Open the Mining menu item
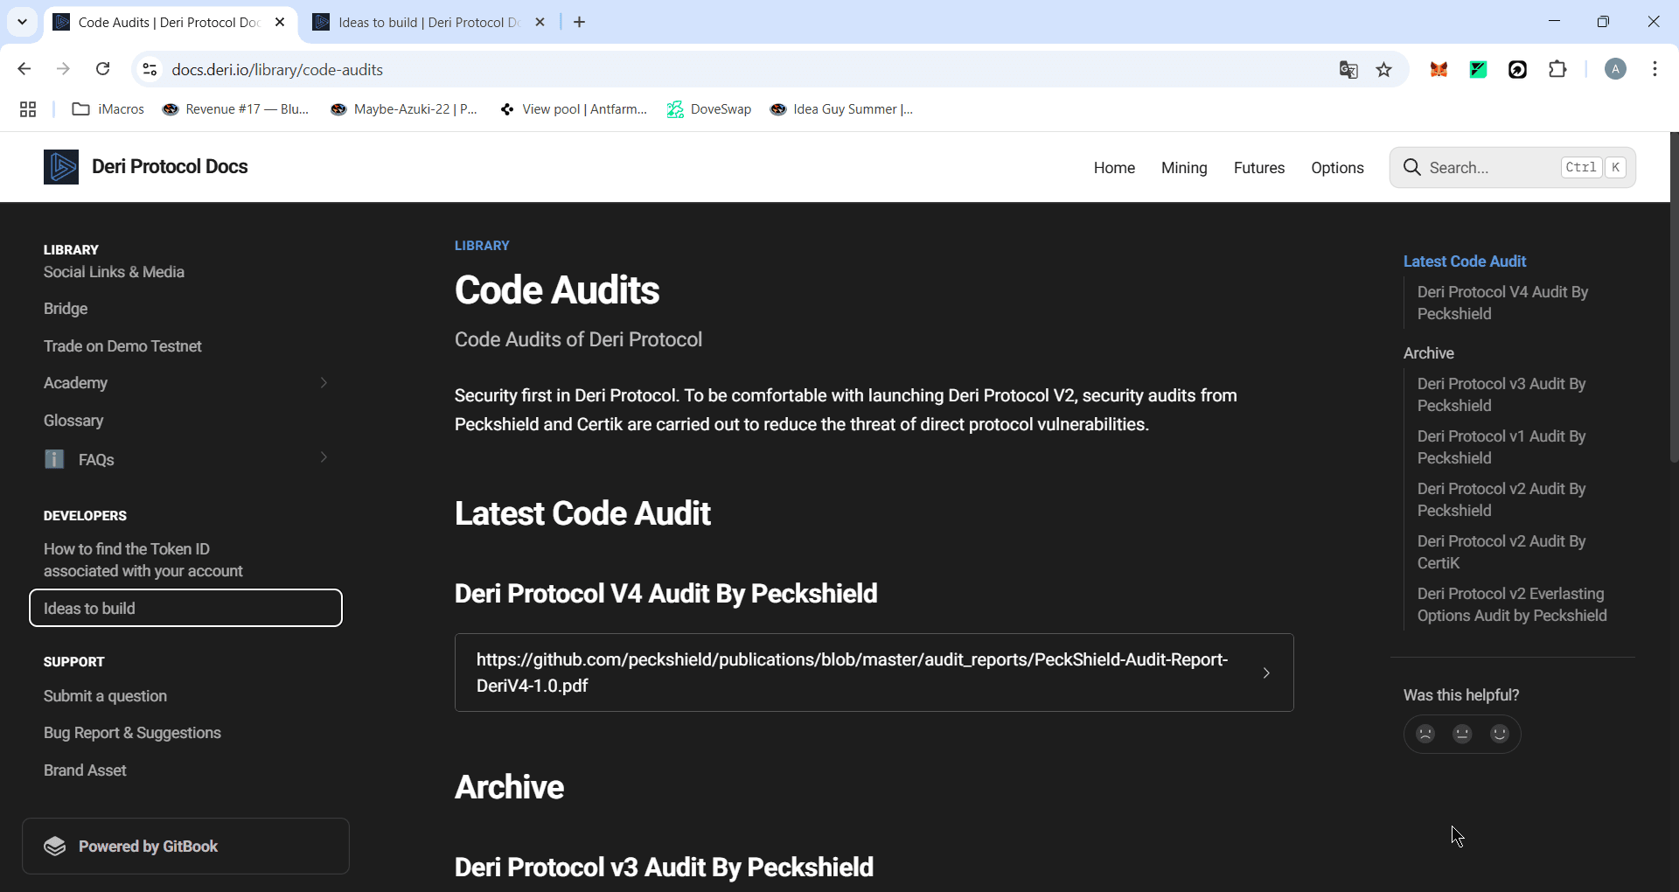 point(1184,168)
